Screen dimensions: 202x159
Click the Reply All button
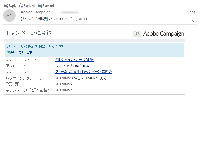(27, 6)
